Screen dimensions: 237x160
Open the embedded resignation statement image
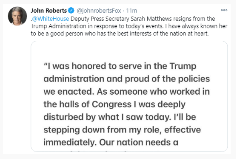pos(129,96)
